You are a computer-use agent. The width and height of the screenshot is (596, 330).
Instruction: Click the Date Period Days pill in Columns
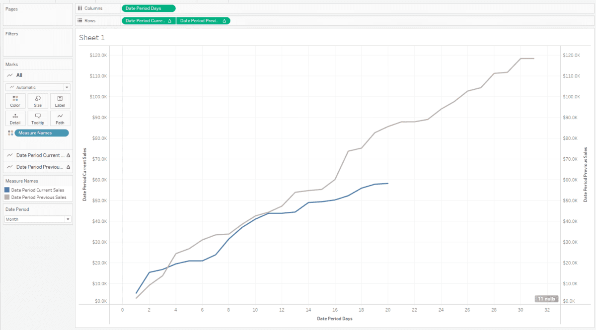point(148,8)
